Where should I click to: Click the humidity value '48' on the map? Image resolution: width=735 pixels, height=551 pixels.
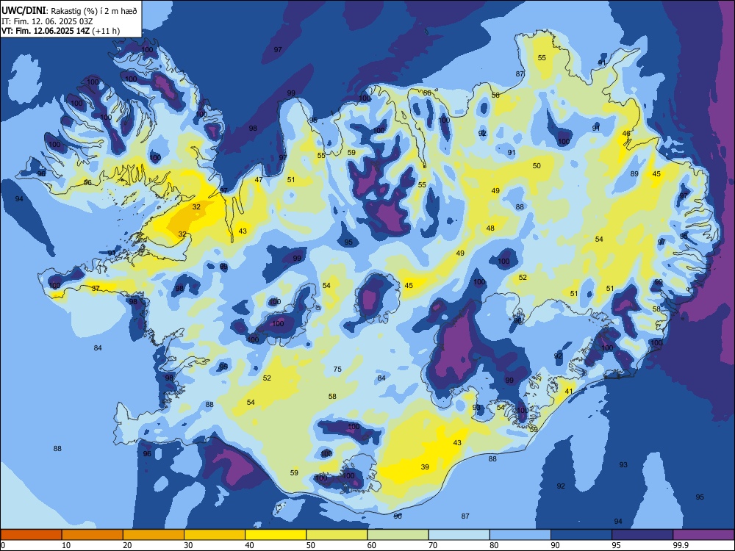coord(490,228)
